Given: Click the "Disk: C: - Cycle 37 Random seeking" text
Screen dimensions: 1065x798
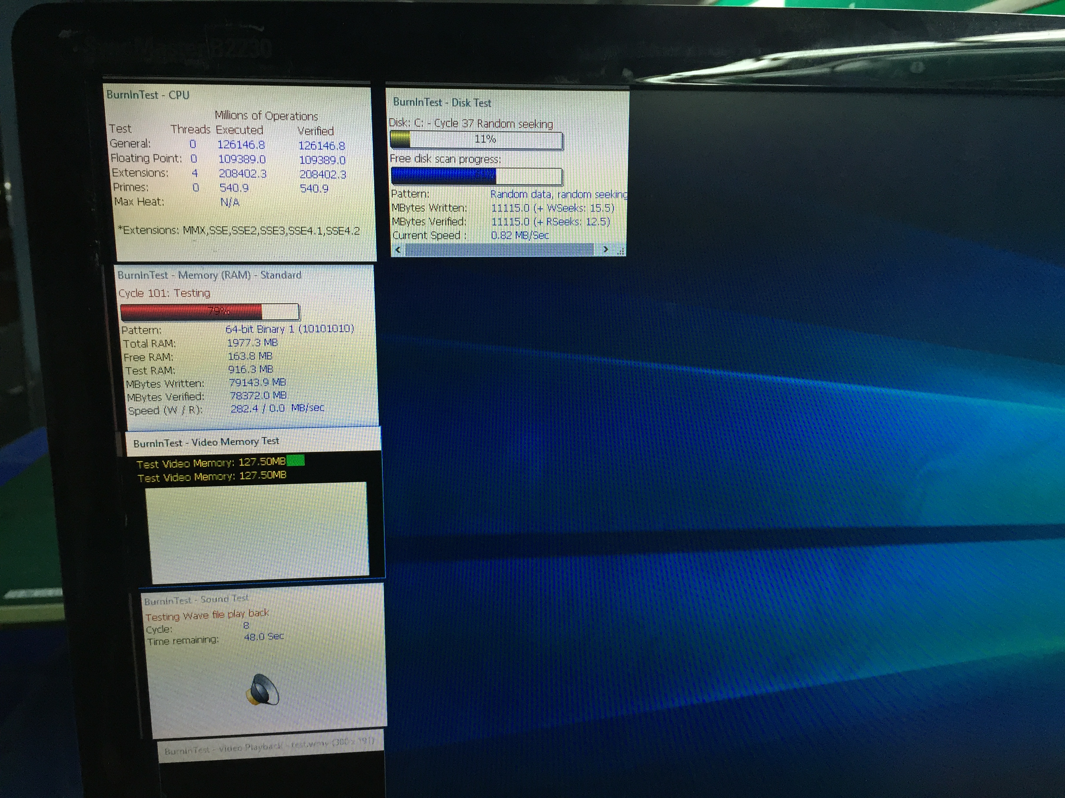Looking at the screenshot, I should pyautogui.click(x=471, y=123).
